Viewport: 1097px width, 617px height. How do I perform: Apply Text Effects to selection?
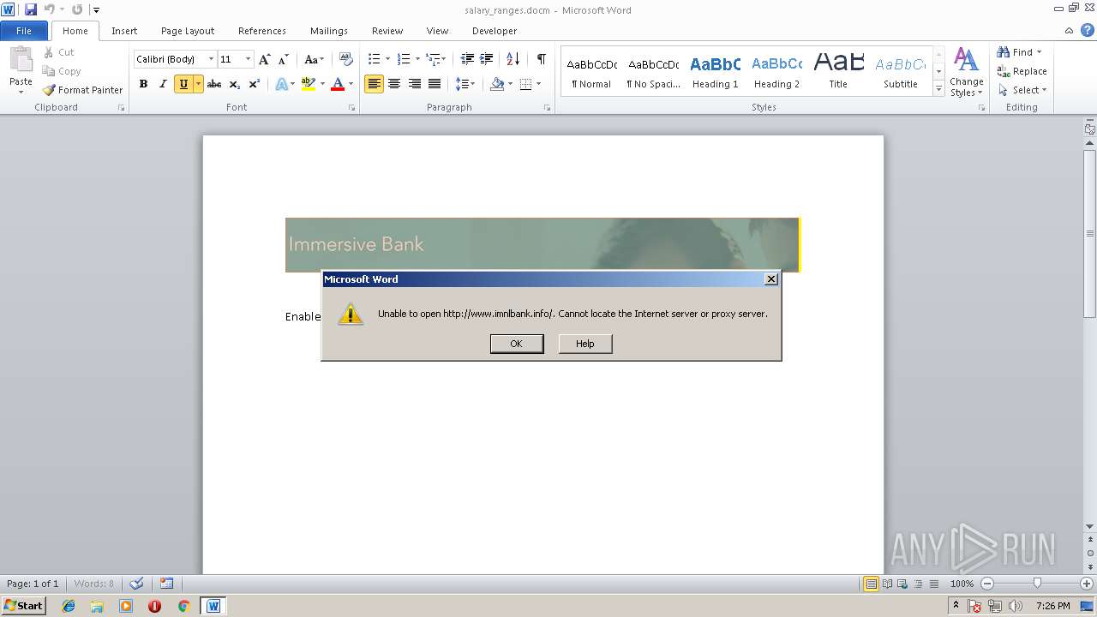click(x=282, y=84)
